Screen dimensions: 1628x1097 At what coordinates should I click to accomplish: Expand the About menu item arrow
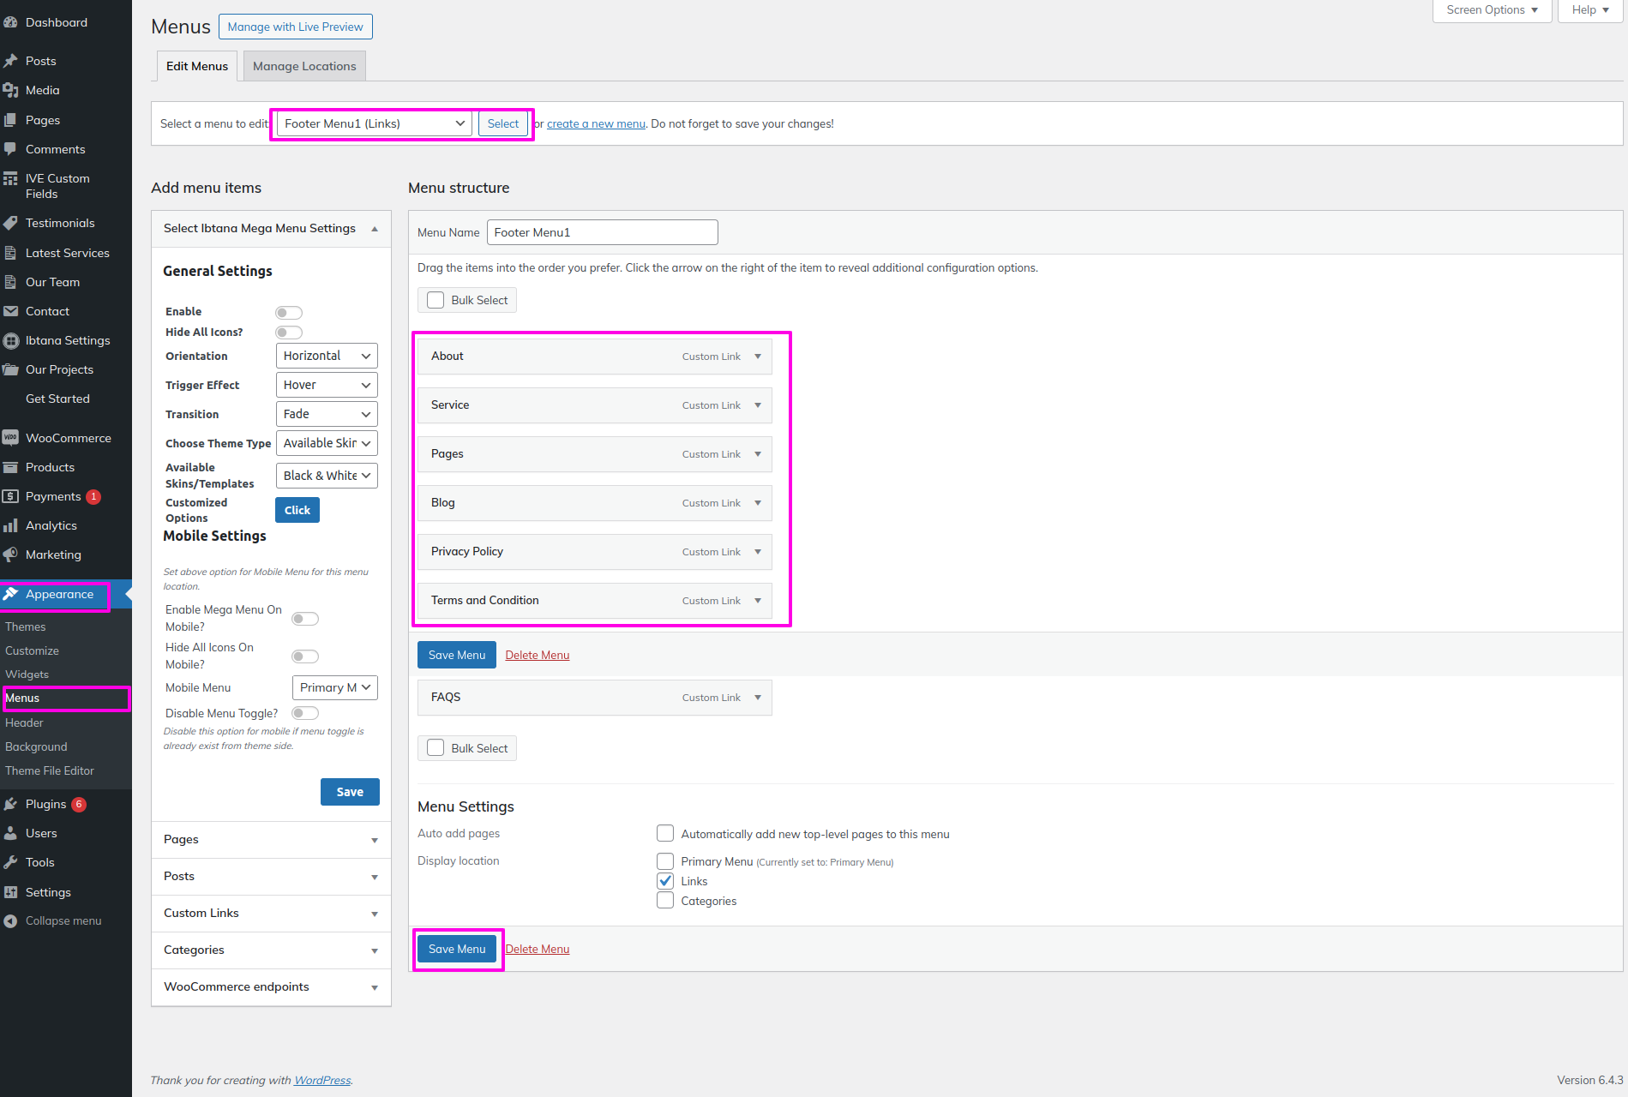point(758,357)
